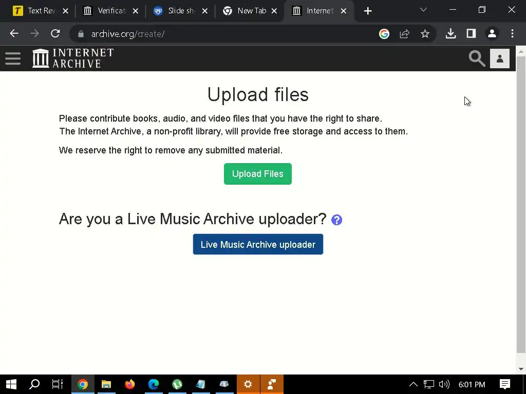Image resolution: width=526 pixels, height=394 pixels.
Task: Launch Microsoft Edge from the taskbar
Action: point(153,384)
